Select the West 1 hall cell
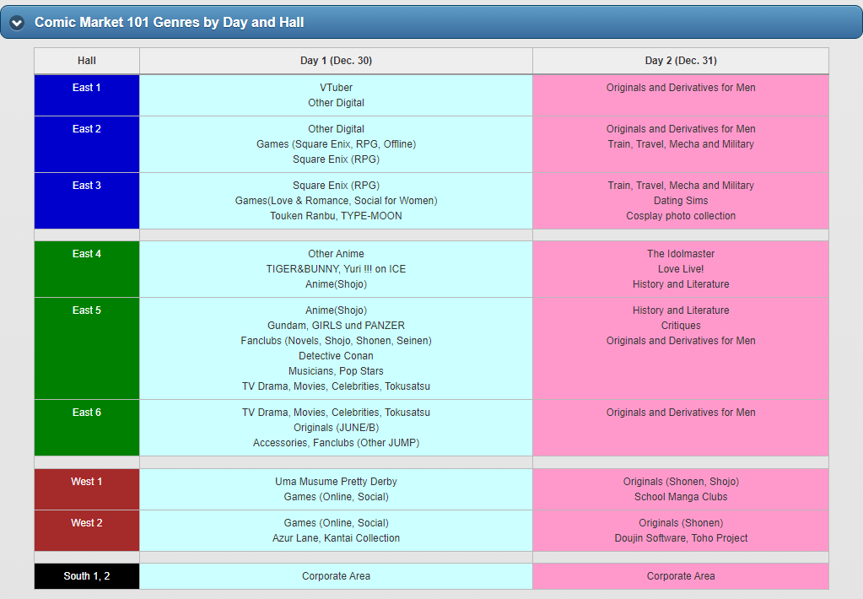The width and height of the screenshot is (863, 599). [86, 489]
